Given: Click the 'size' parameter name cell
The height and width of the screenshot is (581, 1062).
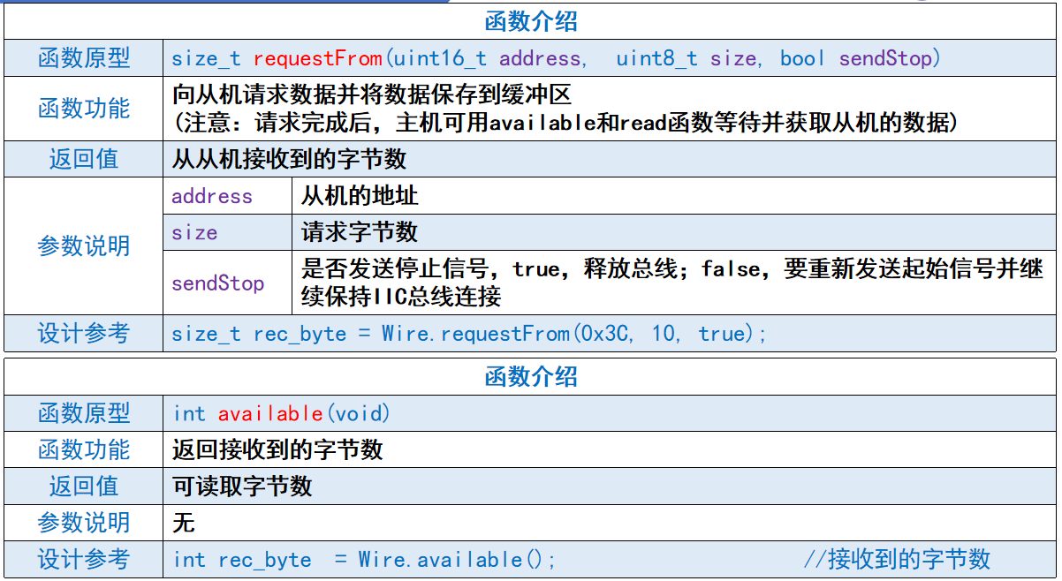Looking at the screenshot, I should tap(194, 232).
